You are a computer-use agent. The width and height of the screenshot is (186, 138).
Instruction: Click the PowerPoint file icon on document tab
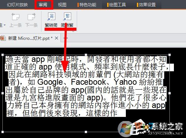[x=3, y=38]
